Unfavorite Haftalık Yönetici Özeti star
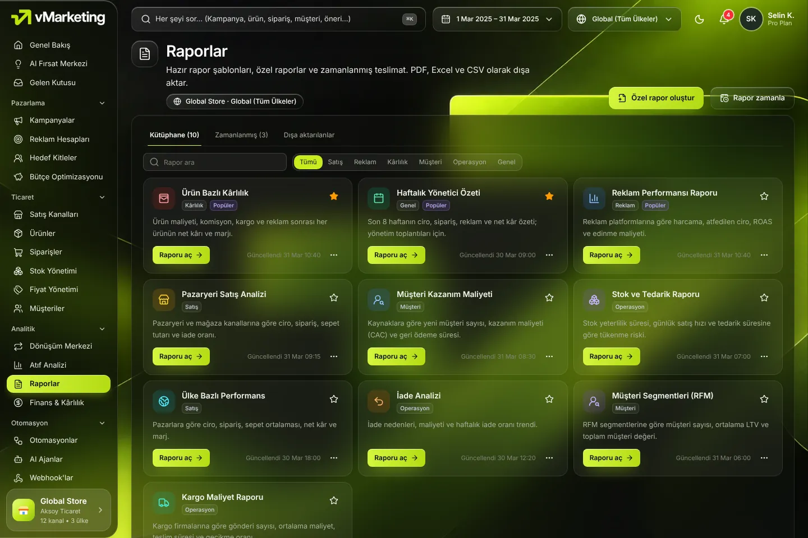Screen dimensions: 808x538 pyautogui.click(x=549, y=196)
